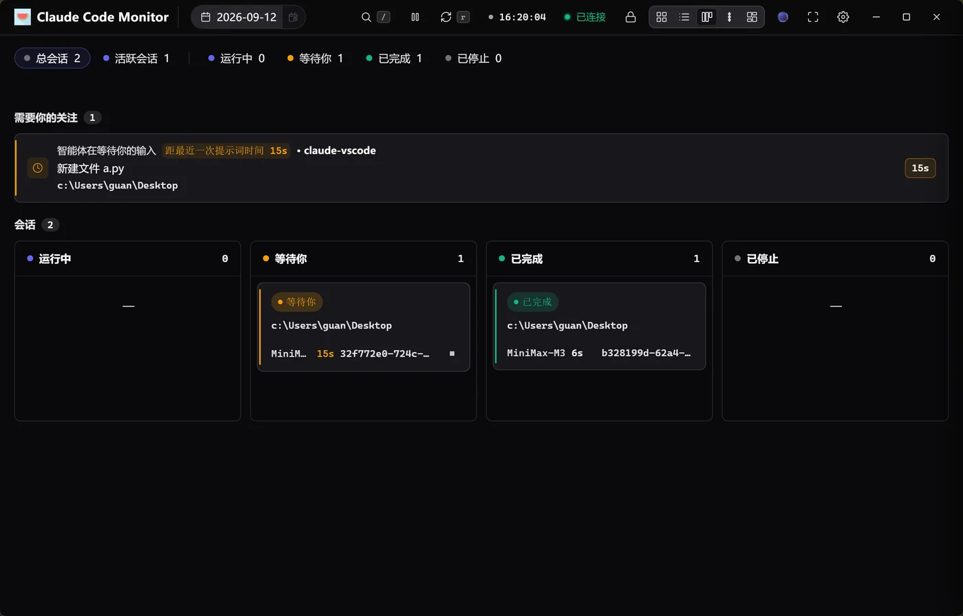This screenshot has width=963, height=616.
Task: Refresh sessions using the refresh icon
Action: [446, 17]
